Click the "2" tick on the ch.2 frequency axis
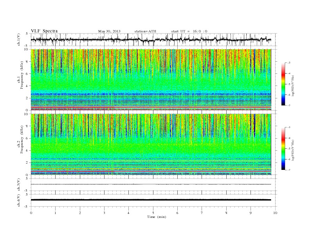Image resolution: width=310 pixels, height=239 pixels. click(x=27, y=163)
